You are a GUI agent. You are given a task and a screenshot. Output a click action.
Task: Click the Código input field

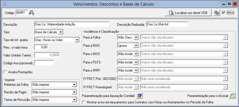[x=22, y=13]
